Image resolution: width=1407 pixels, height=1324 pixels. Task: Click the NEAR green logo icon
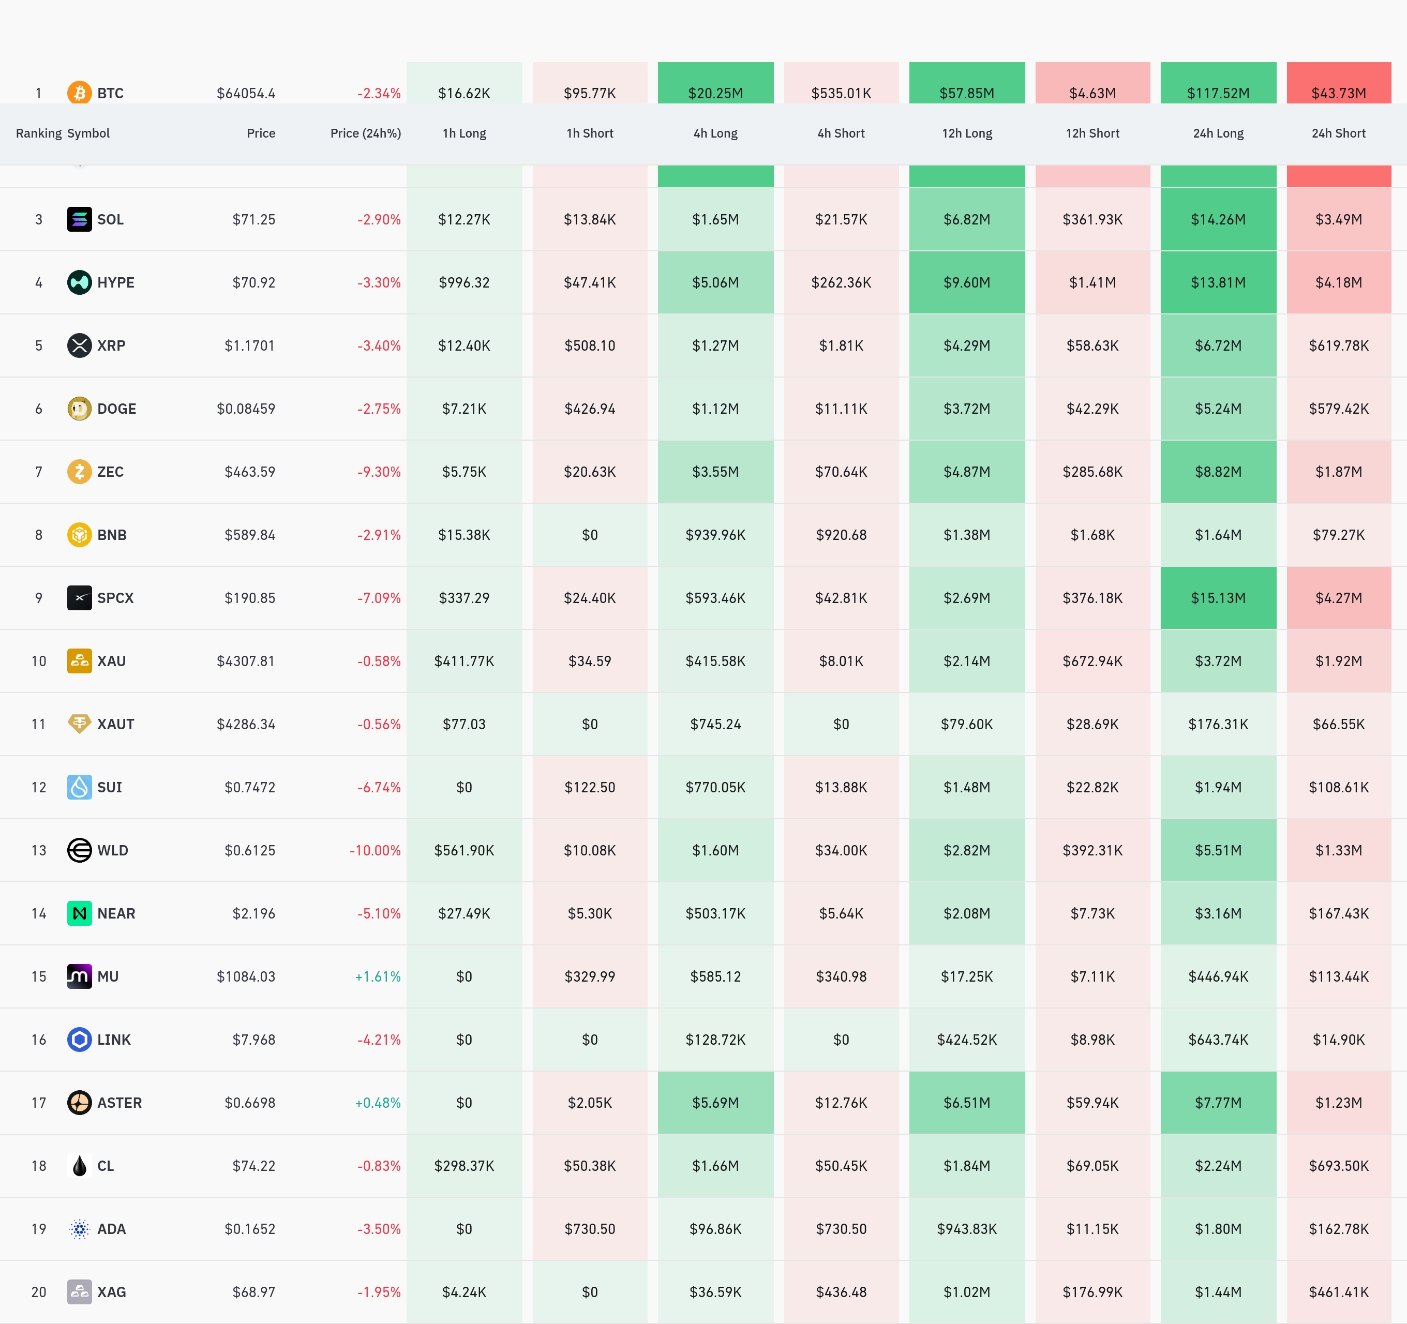point(79,913)
